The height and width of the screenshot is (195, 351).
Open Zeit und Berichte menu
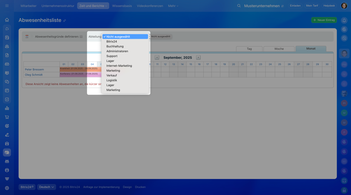pos(93,6)
